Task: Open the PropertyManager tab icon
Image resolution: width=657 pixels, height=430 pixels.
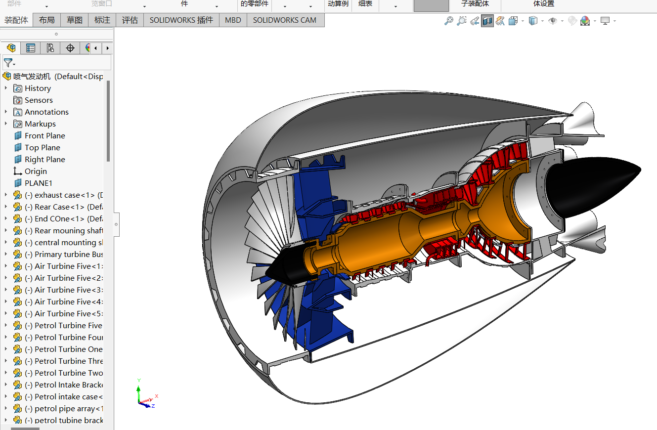Action: [x=31, y=48]
